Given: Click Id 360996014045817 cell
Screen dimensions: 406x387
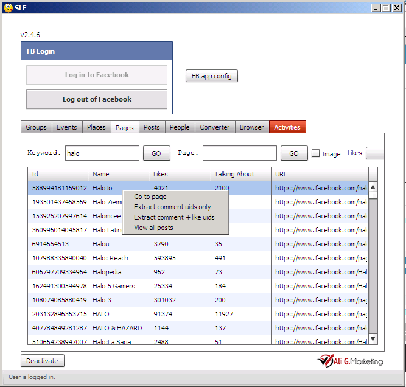Looking at the screenshot, I should (x=59, y=230).
